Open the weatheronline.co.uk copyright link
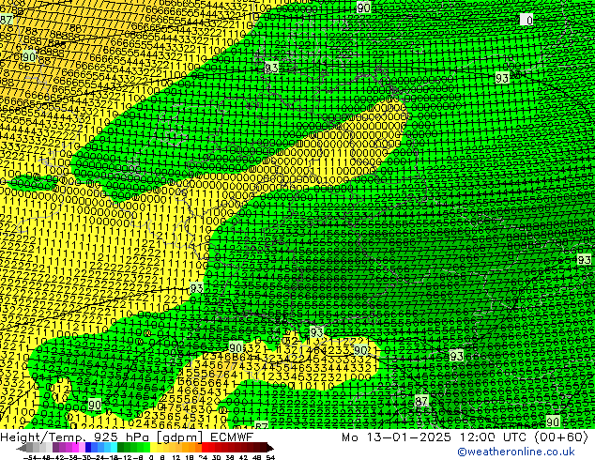The width and height of the screenshot is (595, 460). [x=516, y=452]
